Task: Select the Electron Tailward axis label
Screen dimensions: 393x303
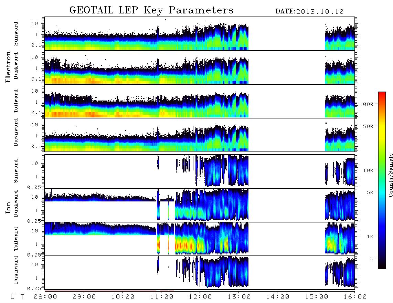Action: [16, 101]
